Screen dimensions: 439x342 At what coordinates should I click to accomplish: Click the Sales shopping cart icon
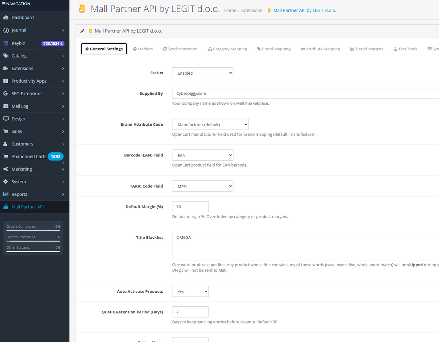point(6,132)
